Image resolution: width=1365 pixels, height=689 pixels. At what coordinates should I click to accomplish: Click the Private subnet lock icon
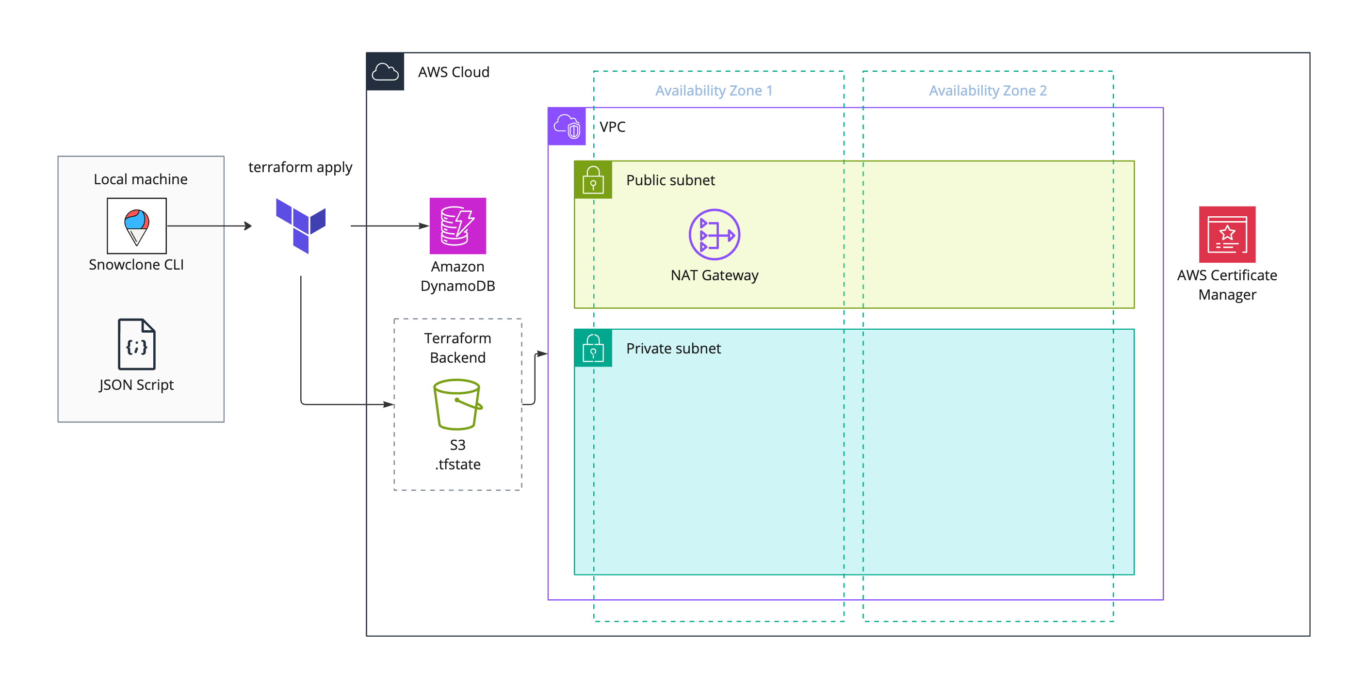pyautogui.click(x=593, y=348)
